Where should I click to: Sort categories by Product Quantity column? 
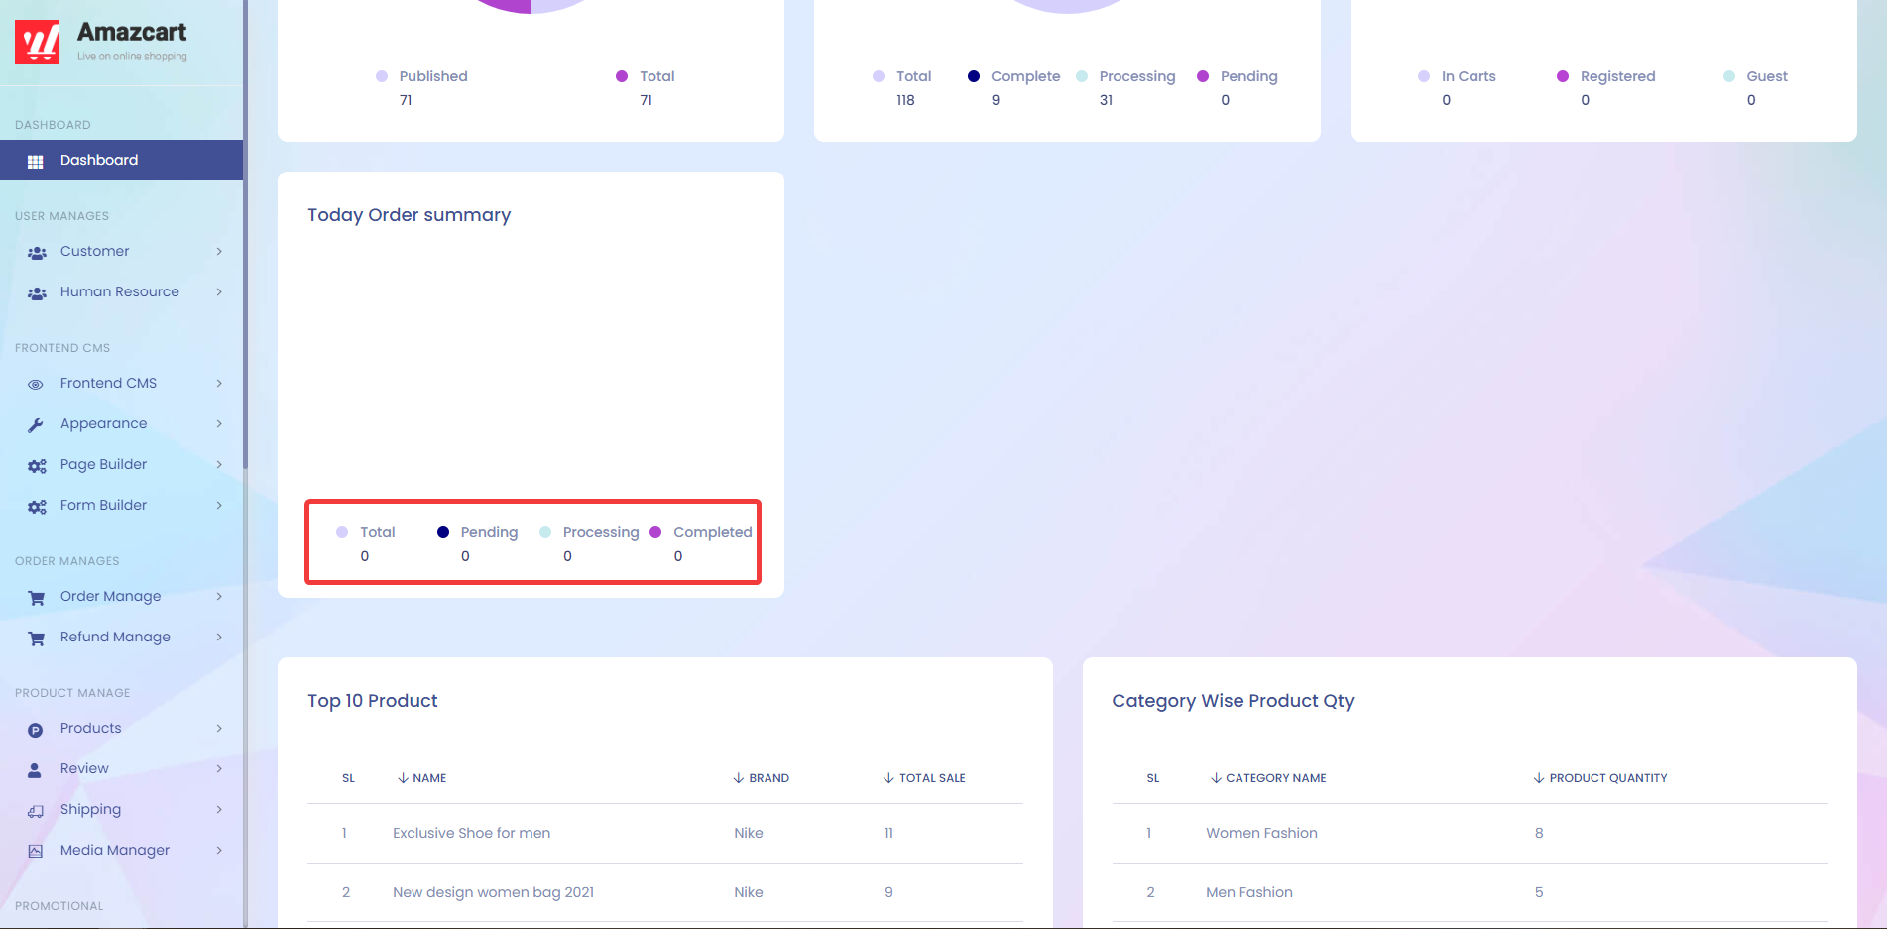pyautogui.click(x=1600, y=778)
